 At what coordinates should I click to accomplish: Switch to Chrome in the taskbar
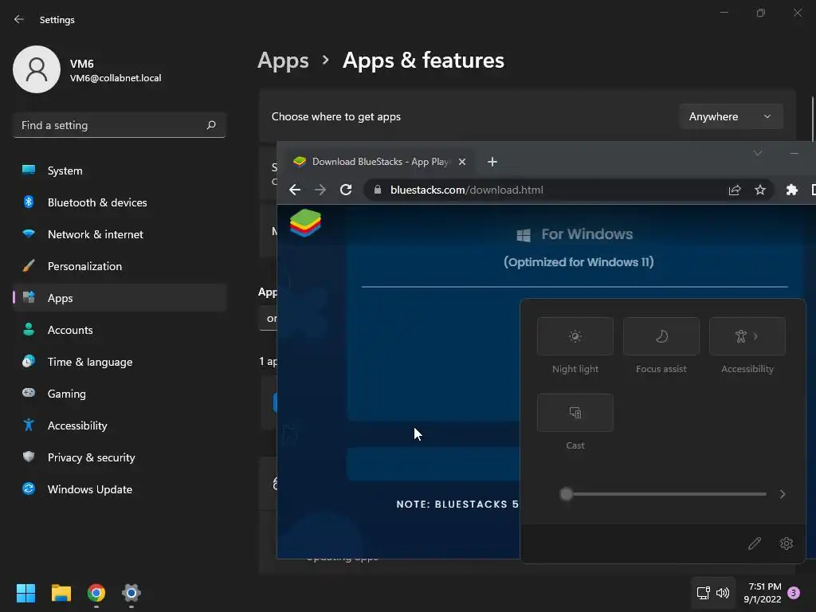[96, 593]
